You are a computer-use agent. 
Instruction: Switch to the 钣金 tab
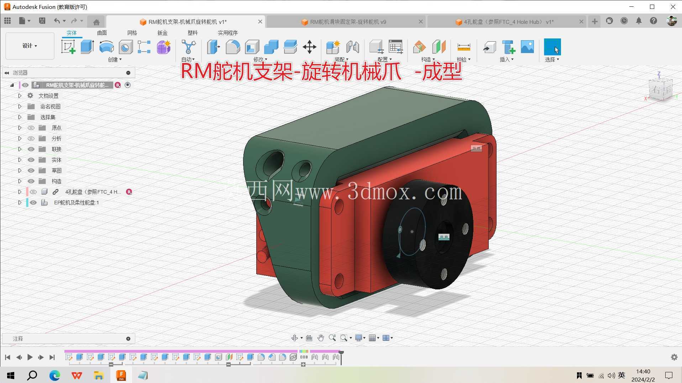click(x=162, y=33)
